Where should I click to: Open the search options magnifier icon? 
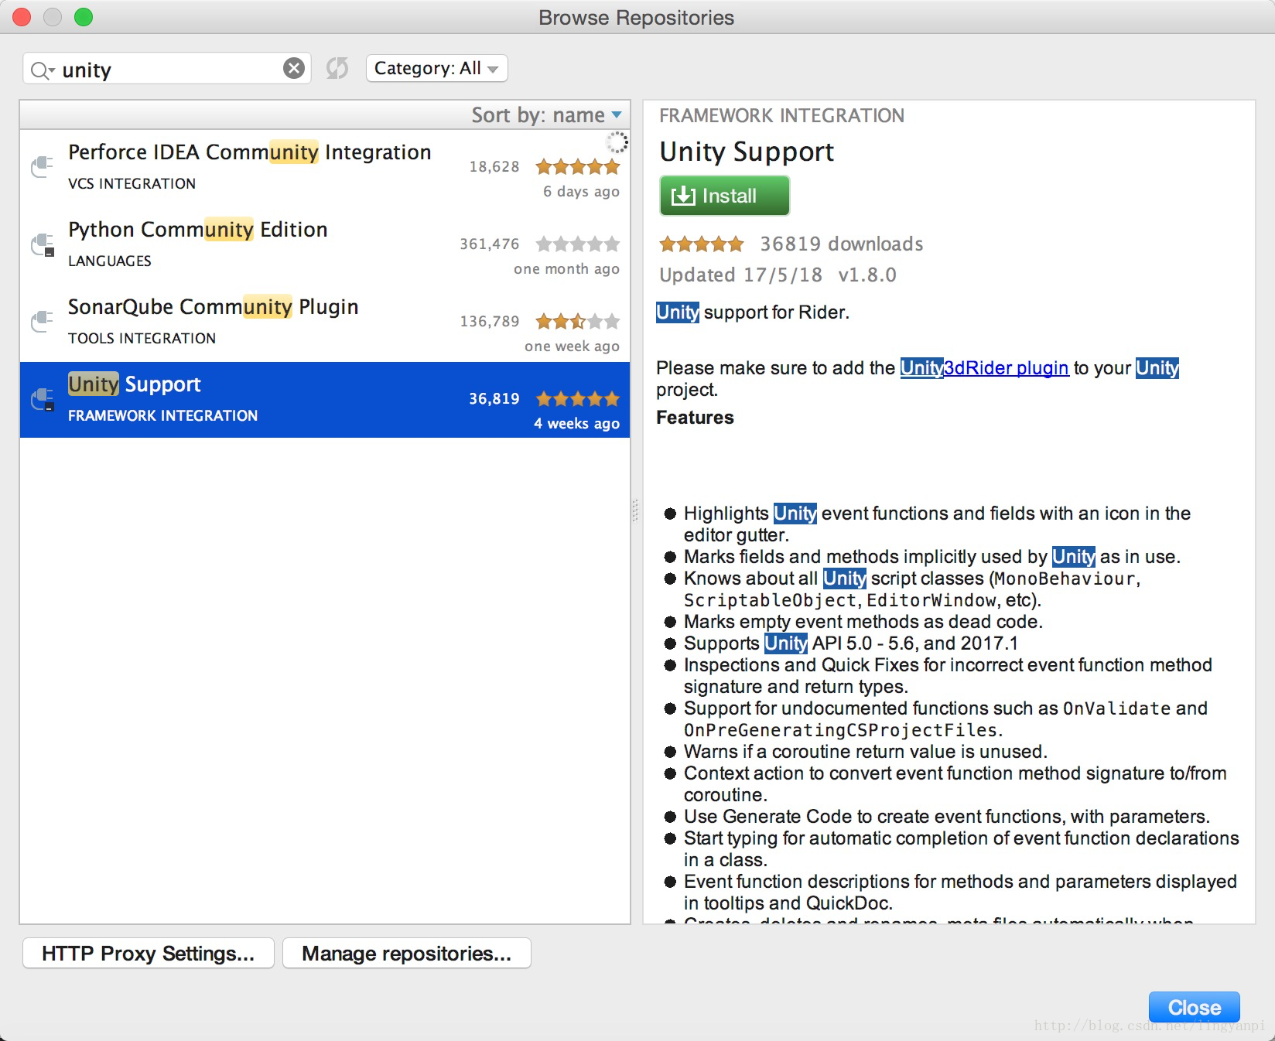[x=42, y=70]
